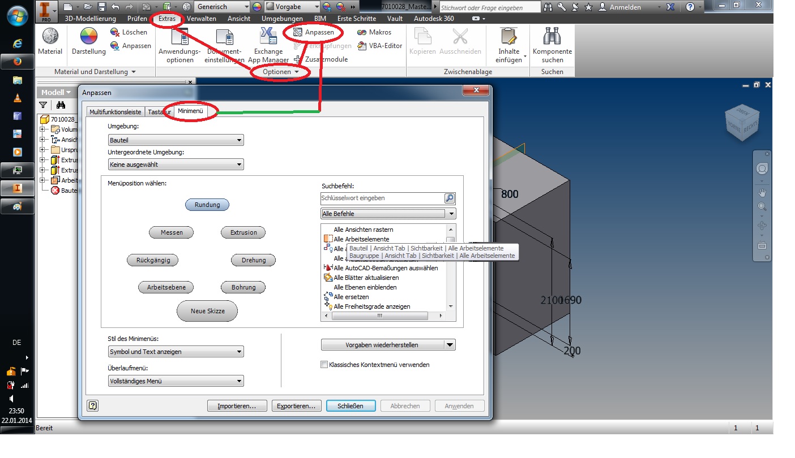The height and width of the screenshot is (458, 795).
Task: Click the Importieren... button
Action: [x=237, y=405]
